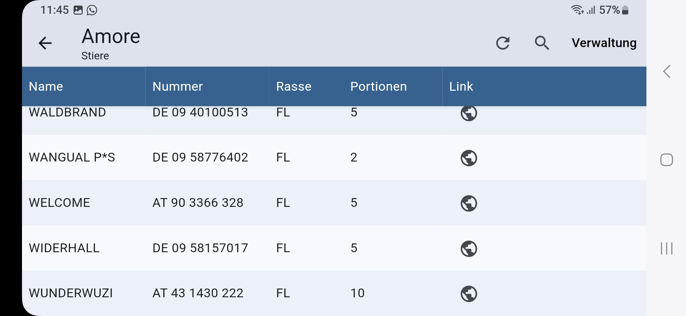The width and height of the screenshot is (686, 316).
Task: Select number DE 09 58157017
Action: [x=200, y=248]
